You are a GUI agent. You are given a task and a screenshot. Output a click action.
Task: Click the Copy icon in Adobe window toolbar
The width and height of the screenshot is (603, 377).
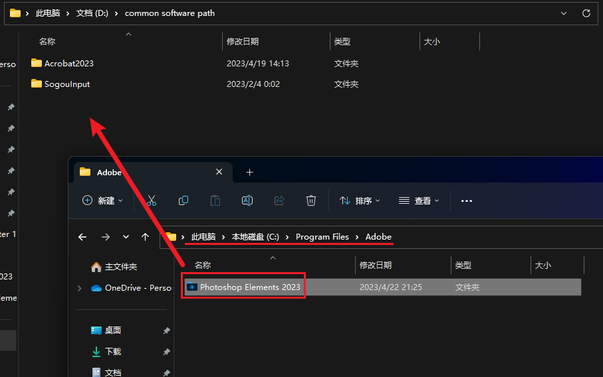coord(183,200)
